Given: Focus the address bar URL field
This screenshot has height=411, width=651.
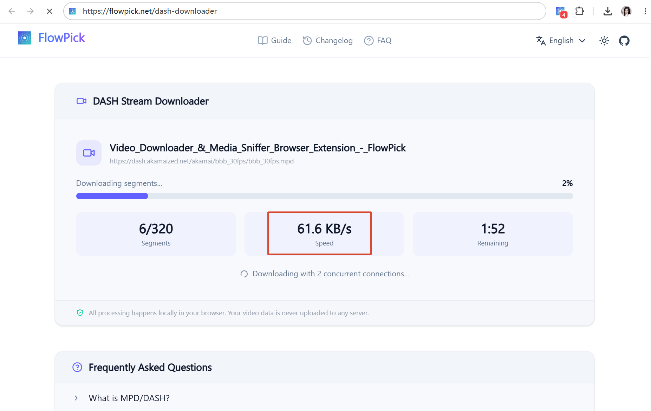Looking at the screenshot, I should point(305,11).
